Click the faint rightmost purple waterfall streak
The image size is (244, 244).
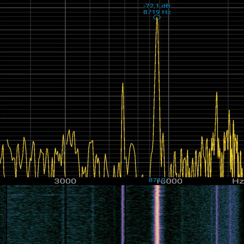click(x=230, y=213)
